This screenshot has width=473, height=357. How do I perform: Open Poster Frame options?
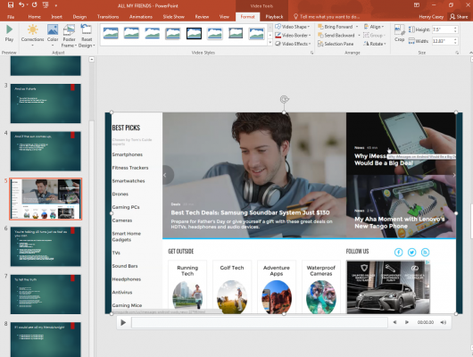click(x=69, y=37)
